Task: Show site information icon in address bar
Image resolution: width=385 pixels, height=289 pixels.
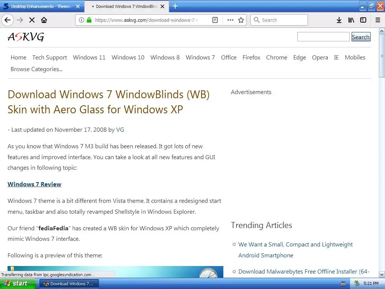Action: point(82,20)
